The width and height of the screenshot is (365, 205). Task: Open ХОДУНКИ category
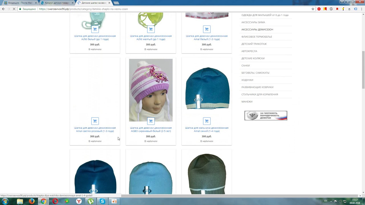pyautogui.click(x=247, y=80)
